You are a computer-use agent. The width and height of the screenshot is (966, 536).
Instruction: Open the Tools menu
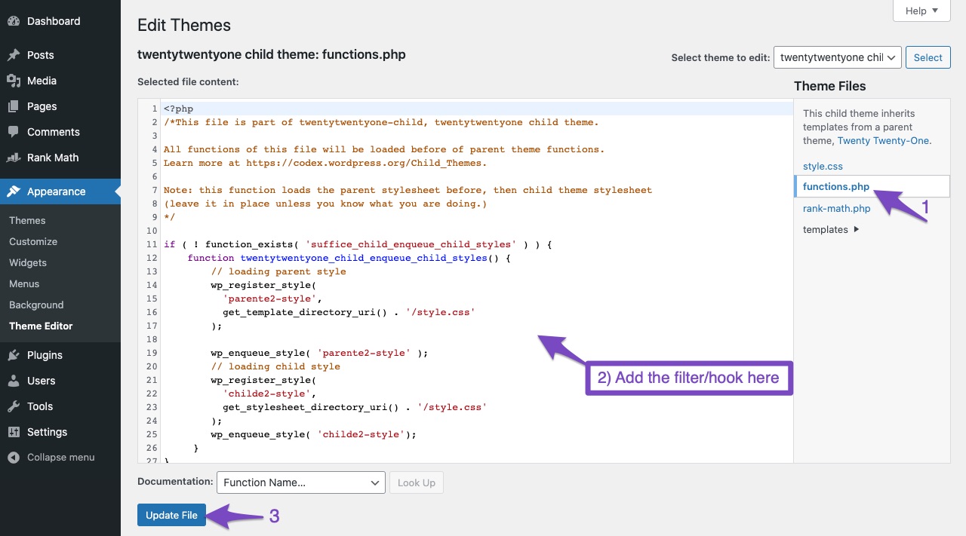tap(40, 406)
